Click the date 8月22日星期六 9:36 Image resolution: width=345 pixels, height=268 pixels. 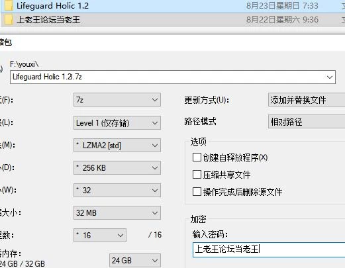(x=282, y=20)
